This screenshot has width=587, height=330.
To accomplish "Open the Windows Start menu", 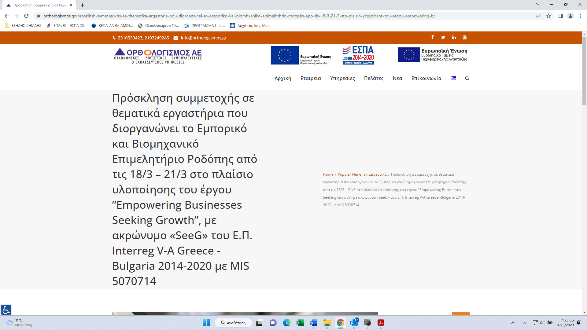I will click(x=207, y=323).
